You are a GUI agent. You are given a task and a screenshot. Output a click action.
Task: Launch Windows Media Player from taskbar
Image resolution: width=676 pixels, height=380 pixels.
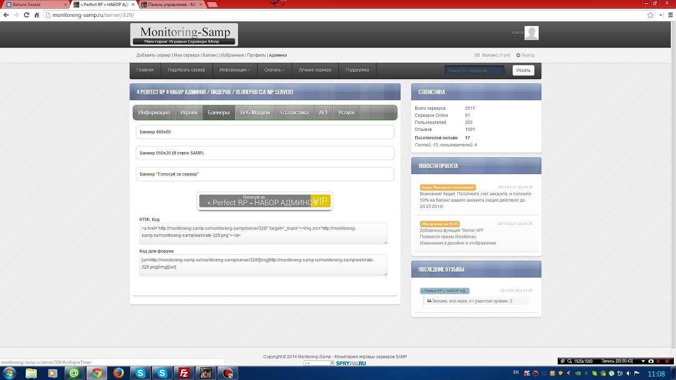52,373
